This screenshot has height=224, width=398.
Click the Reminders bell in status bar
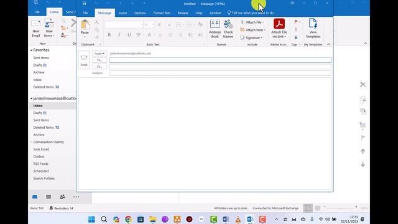(51, 208)
